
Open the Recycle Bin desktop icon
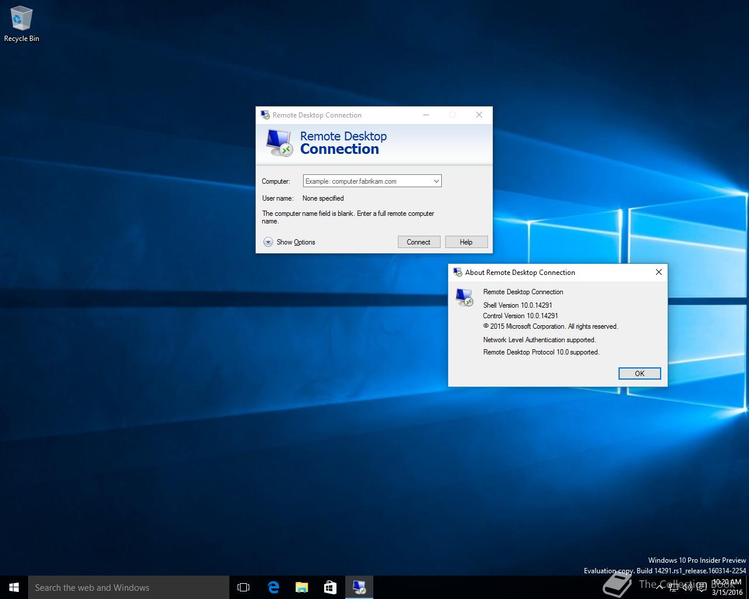point(21,24)
